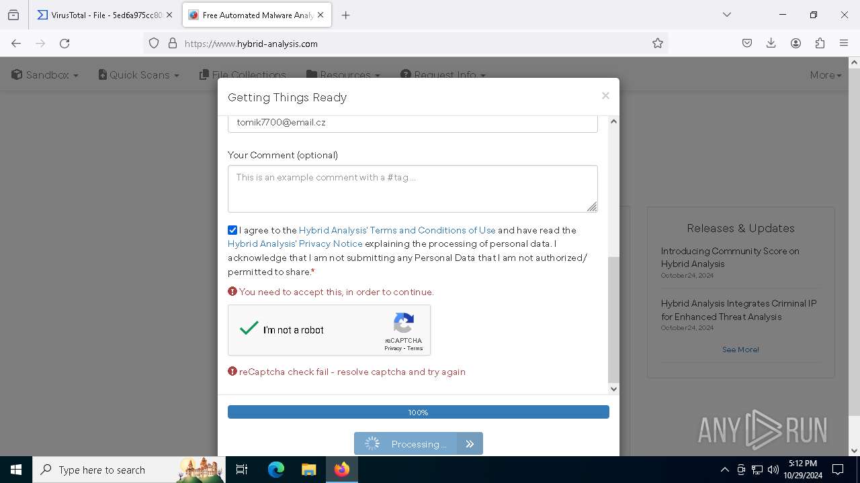Expand the Sandbox menu
860x483 pixels.
pyautogui.click(x=45, y=75)
